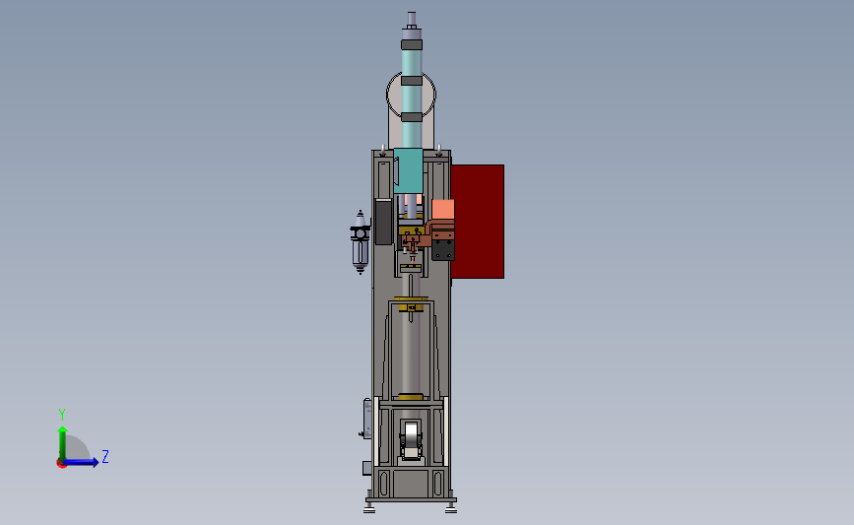Screen dimensions: 854x525
Task: Select the dark red cabinet box
Action: click(479, 222)
